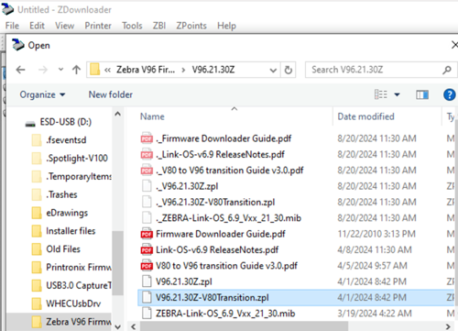Go up one folder level
This screenshot has width=458, height=331.
pos(76,70)
